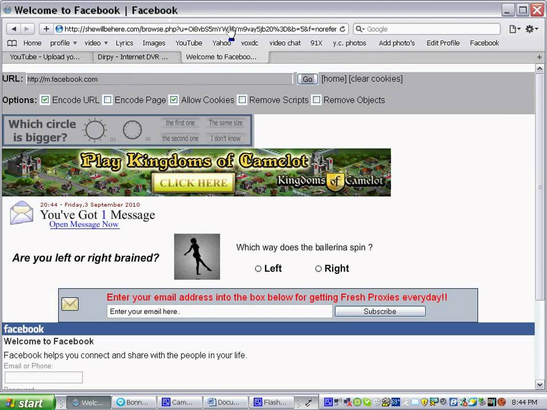Open the bookmarks book icon
Viewport: 547px width, 410px height.
12,43
